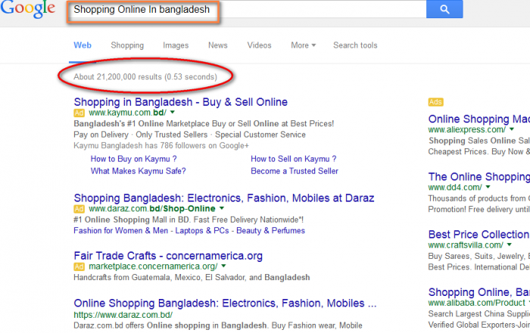Screen dimensions: 530x333
Task: Open 'Laptops & PCs' link
Action: 202,230
